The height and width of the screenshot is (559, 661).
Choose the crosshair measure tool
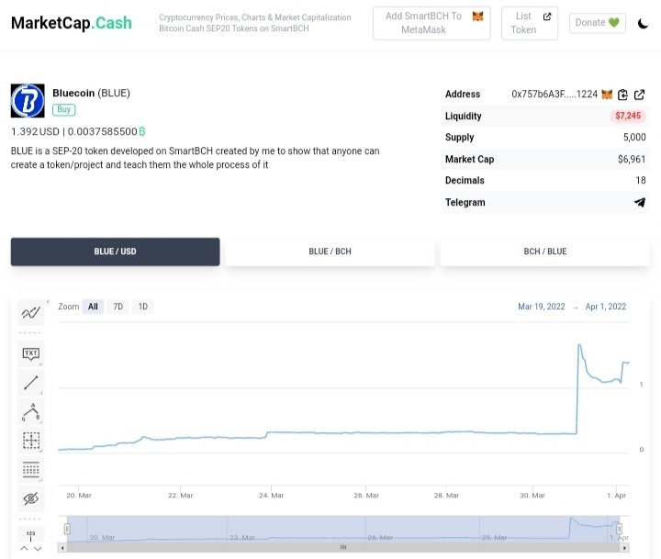(31, 441)
